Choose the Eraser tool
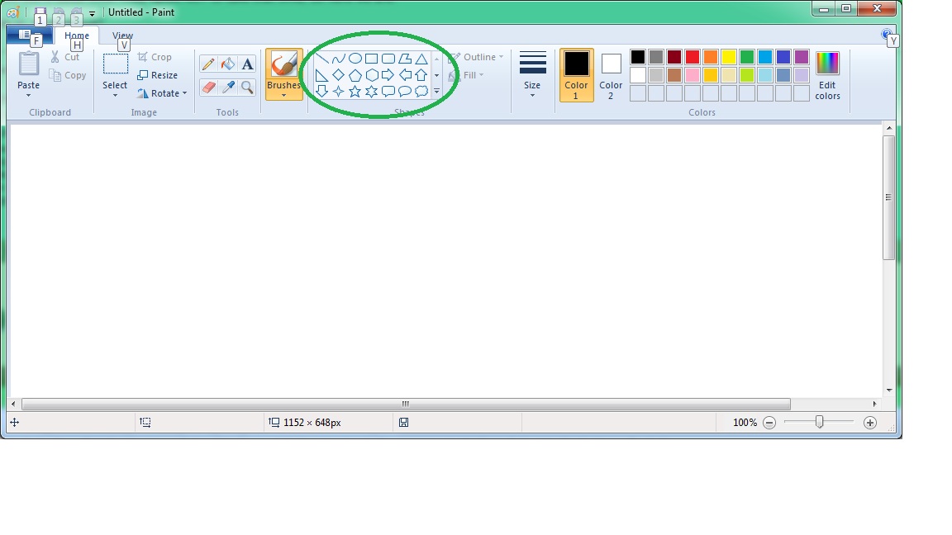The image size is (952, 535). click(x=208, y=87)
